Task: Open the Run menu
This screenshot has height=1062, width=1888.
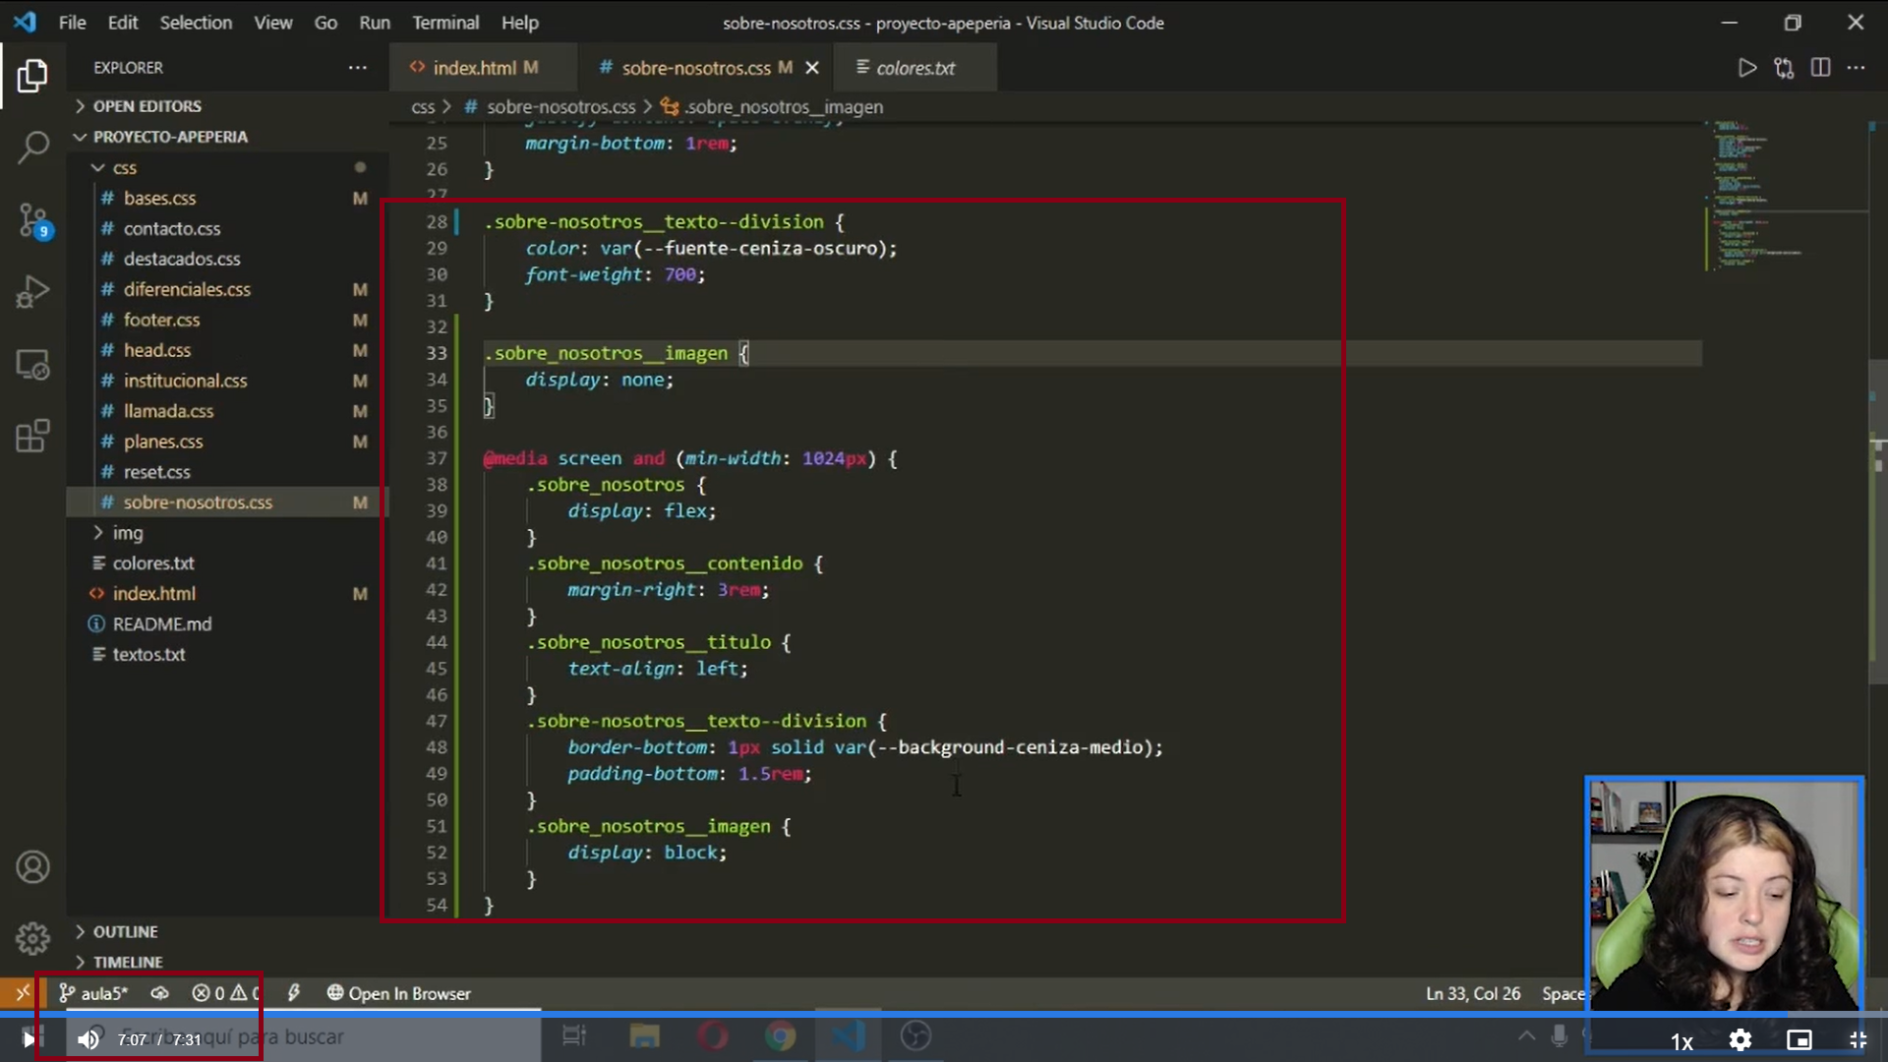Action: coord(374,22)
